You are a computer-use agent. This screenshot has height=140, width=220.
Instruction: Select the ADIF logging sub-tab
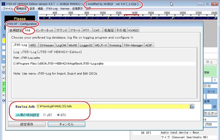click(149, 45)
